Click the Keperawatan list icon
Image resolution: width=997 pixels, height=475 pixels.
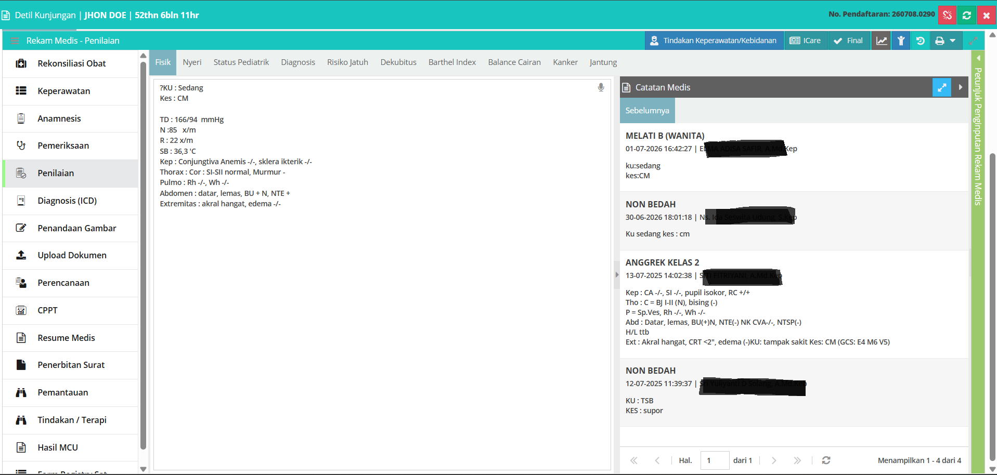point(21,91)
